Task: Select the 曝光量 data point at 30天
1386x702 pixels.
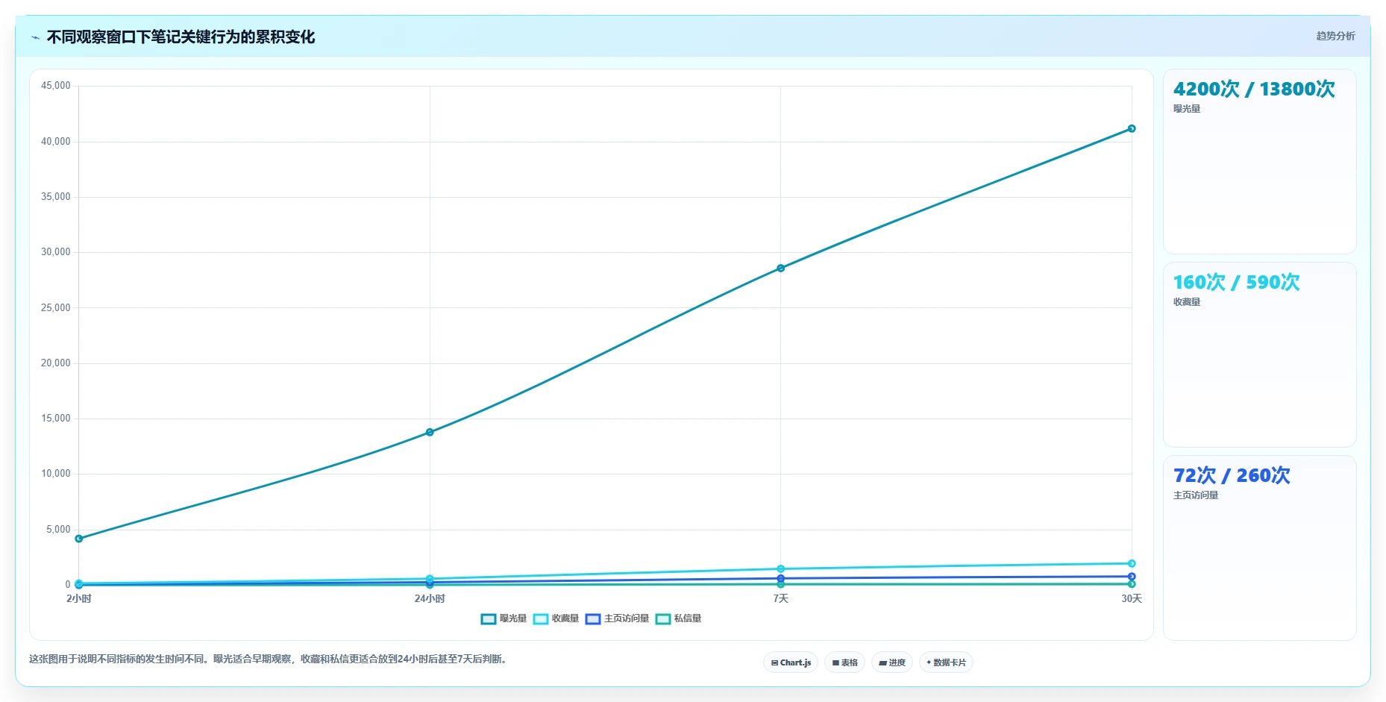Action: (x=1132, y=128)
